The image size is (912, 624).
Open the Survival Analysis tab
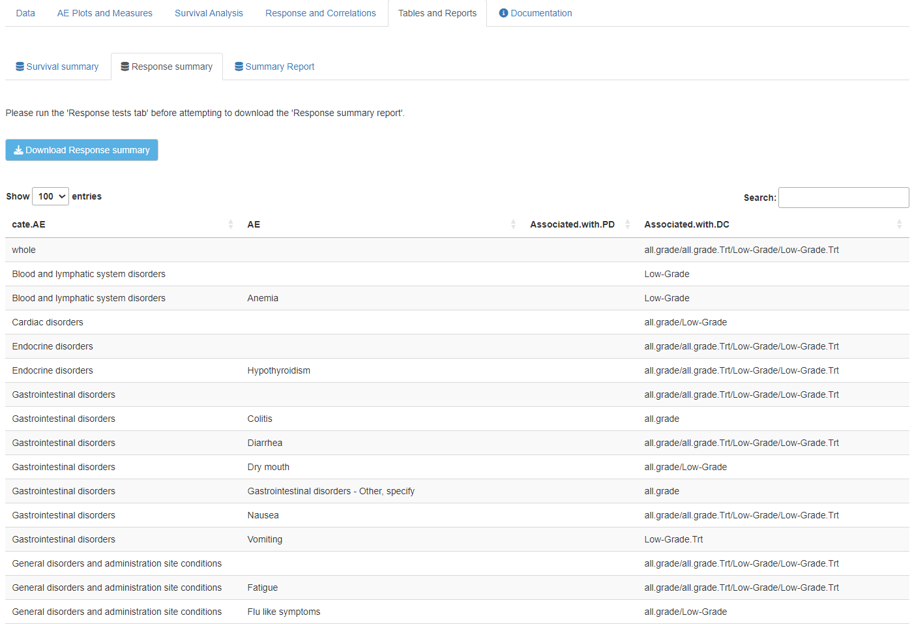point(209,13)
